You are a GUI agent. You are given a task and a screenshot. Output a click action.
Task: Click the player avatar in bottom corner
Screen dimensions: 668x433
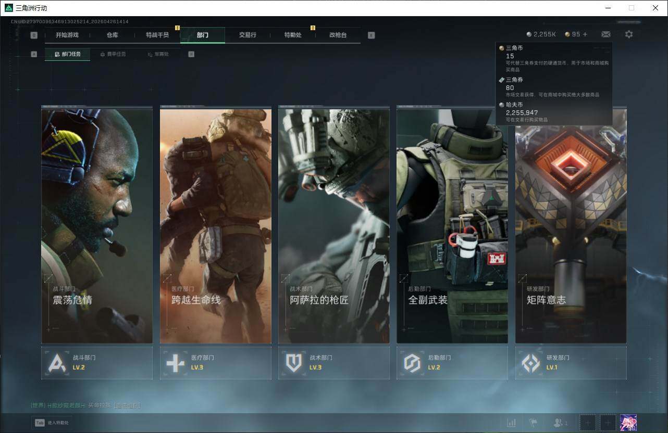point(628,423)
